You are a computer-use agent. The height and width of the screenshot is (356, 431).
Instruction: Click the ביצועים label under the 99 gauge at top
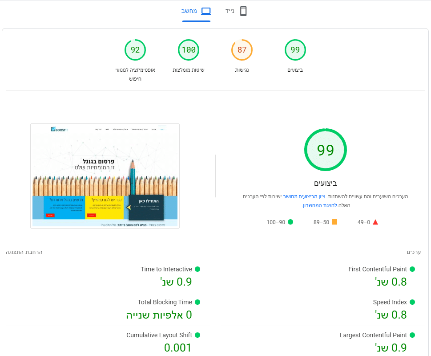295,70
